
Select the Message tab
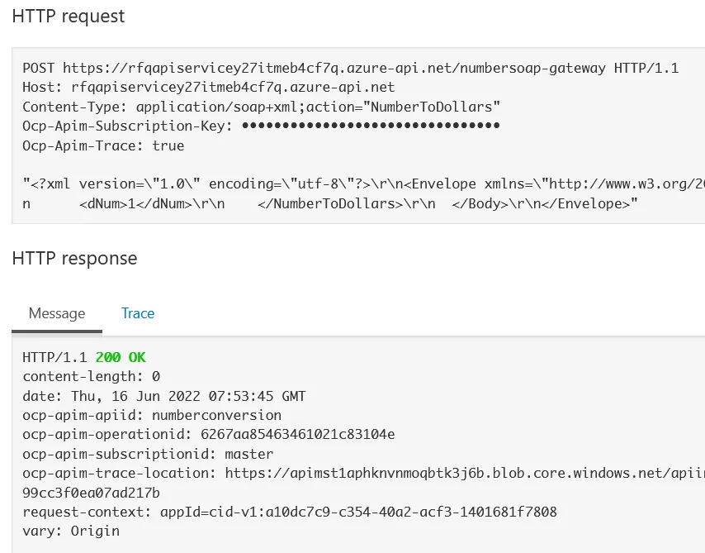(57, 313)
